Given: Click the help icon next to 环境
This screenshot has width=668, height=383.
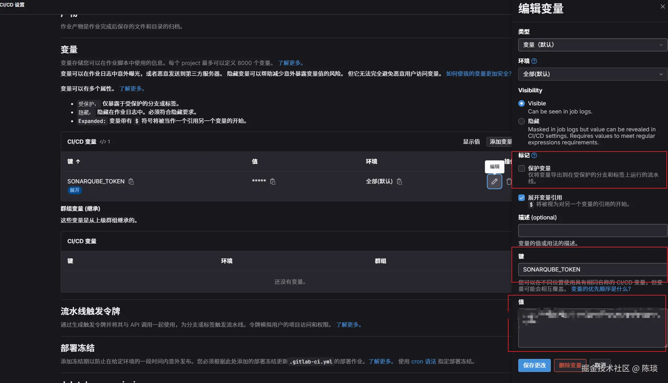Looking at the screenshot, I should pyautogui.click(x=534, y=61).
